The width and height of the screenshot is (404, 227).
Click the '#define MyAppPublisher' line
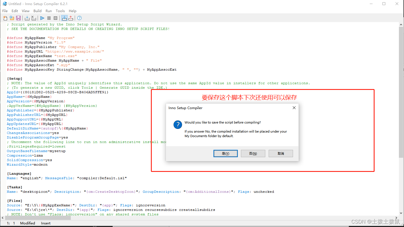(x=53, y=47)
